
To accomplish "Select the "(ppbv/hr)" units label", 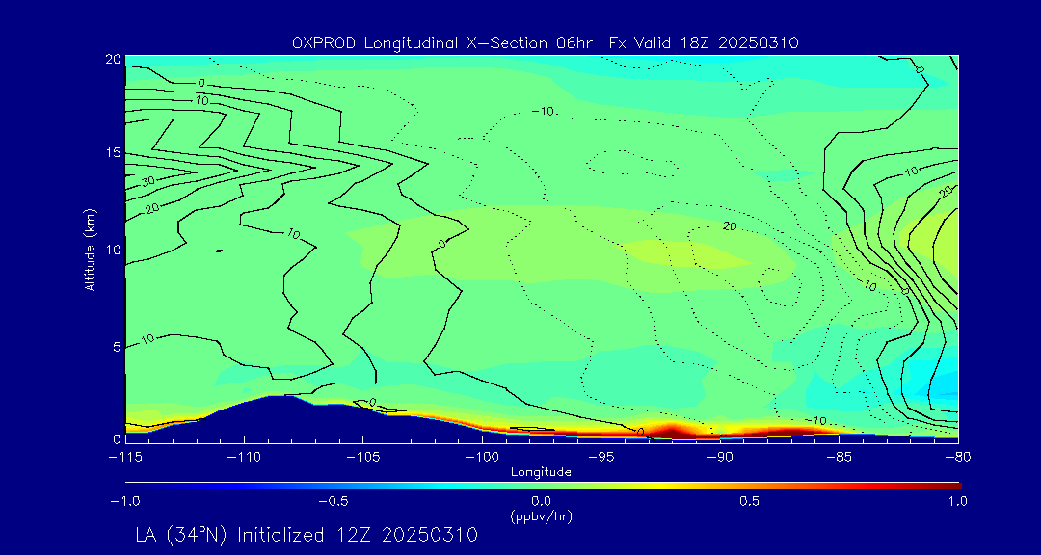I will [541, 515].
